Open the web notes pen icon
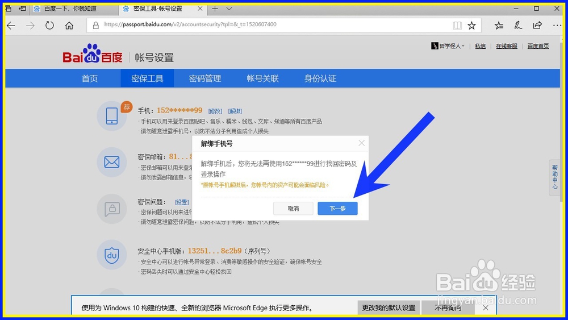The width and height of the screenshot is (568, 320). click(x=518, y=25)
